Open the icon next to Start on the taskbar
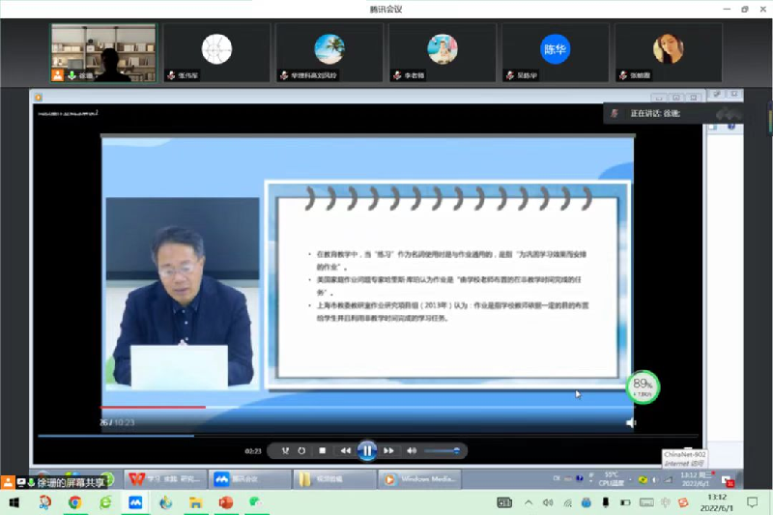This screenshot has height=515, width=773. (44, 502)
